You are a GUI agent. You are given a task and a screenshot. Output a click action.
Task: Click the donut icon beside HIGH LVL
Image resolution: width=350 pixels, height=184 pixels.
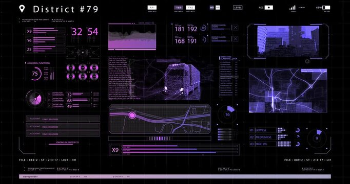298,144
